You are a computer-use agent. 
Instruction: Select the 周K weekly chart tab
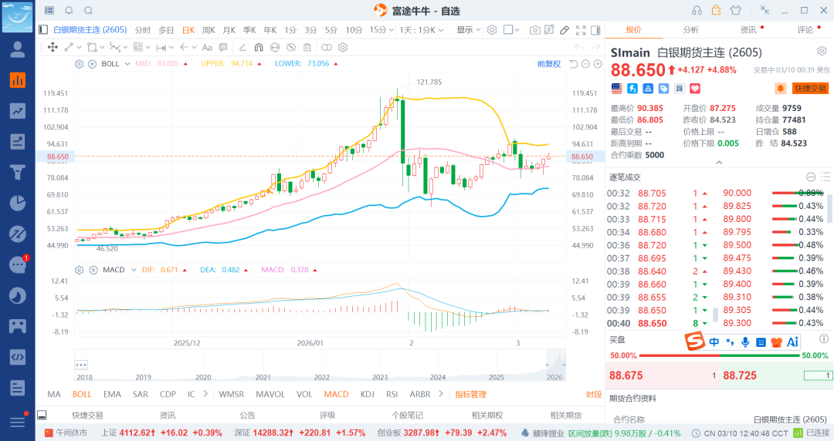point(208,30)
